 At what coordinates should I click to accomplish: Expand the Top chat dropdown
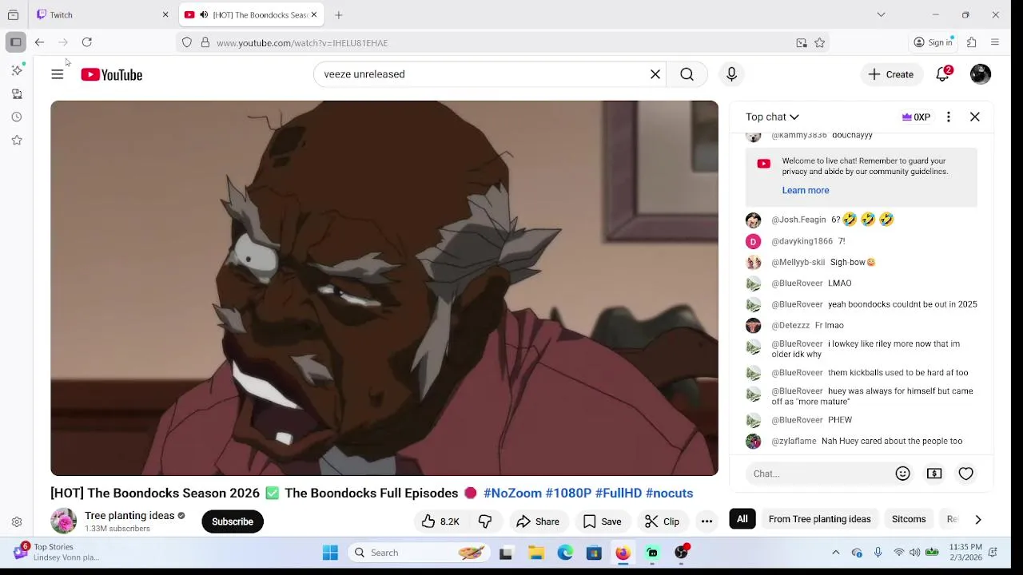pos(772,117)
